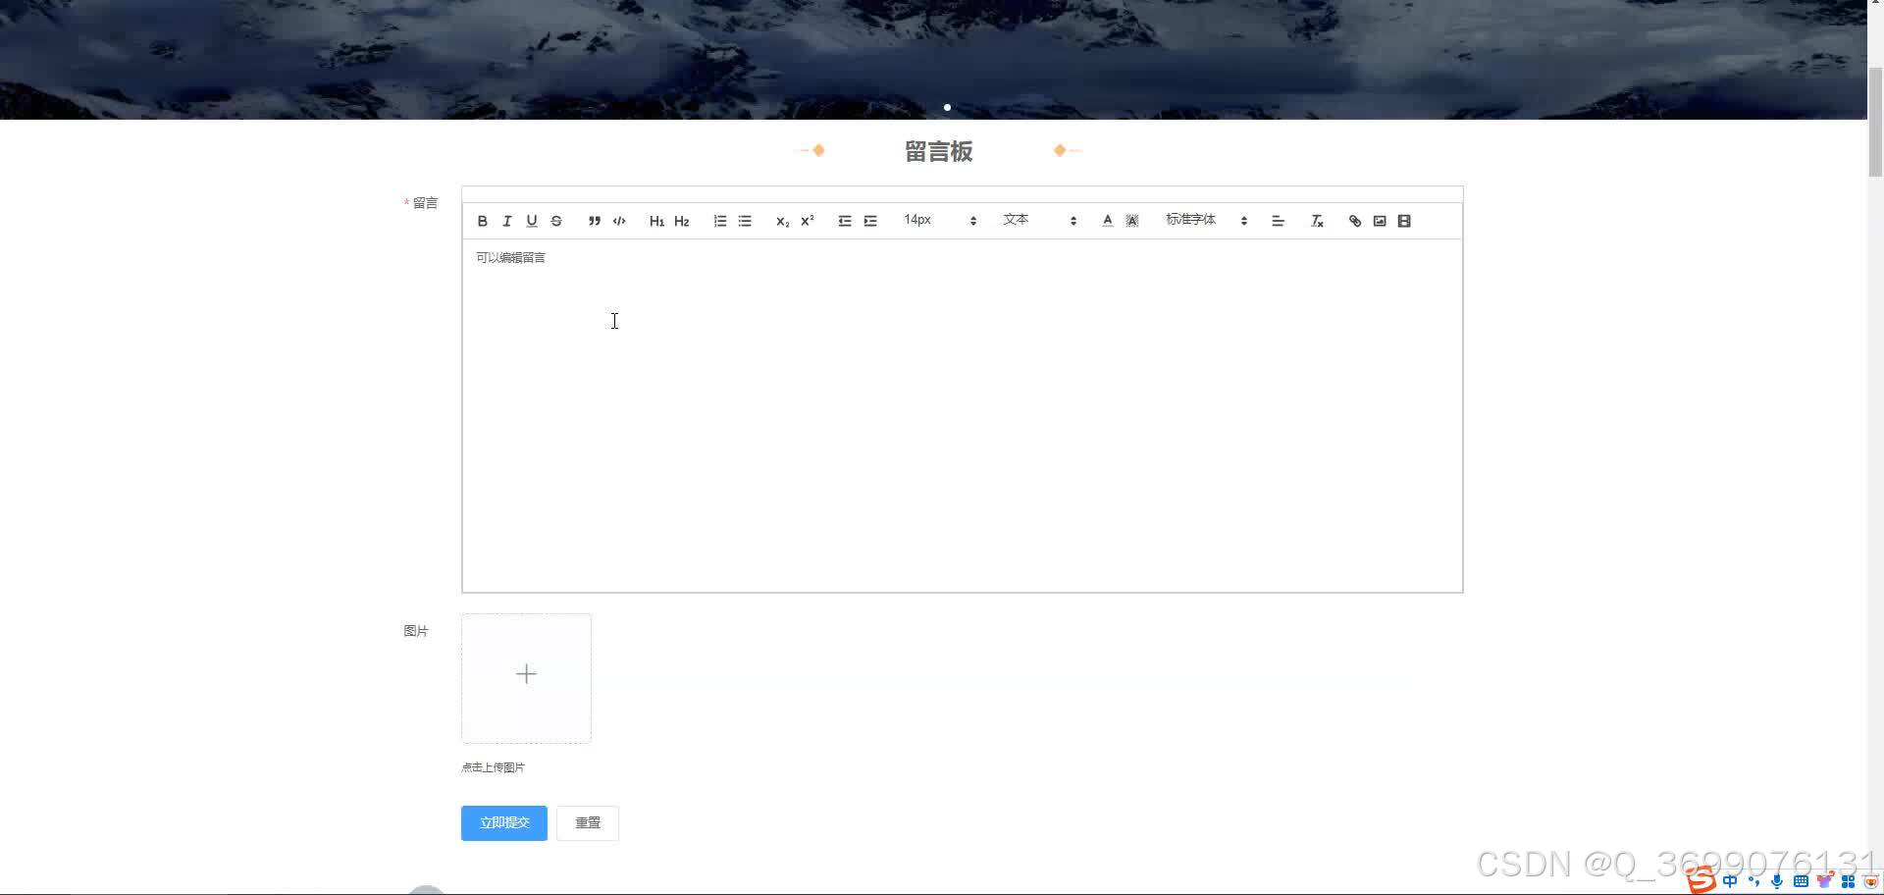Clear text formatting
Image resolution: width=1884 pixels, height=895 pixels.
[1317, 221]
